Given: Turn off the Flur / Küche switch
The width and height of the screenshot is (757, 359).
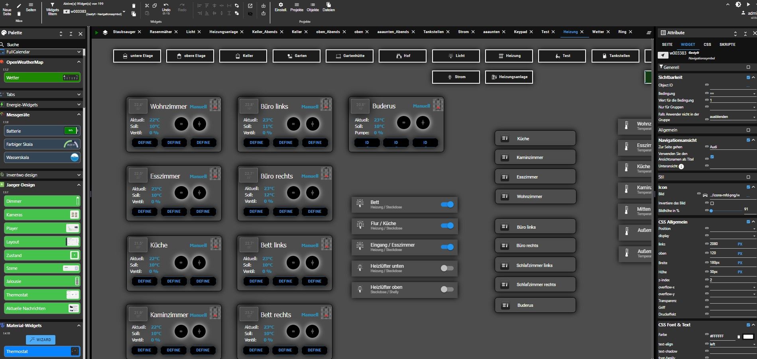Looking at the screenshot, I should pyautogui.click(x=447, y=226).
